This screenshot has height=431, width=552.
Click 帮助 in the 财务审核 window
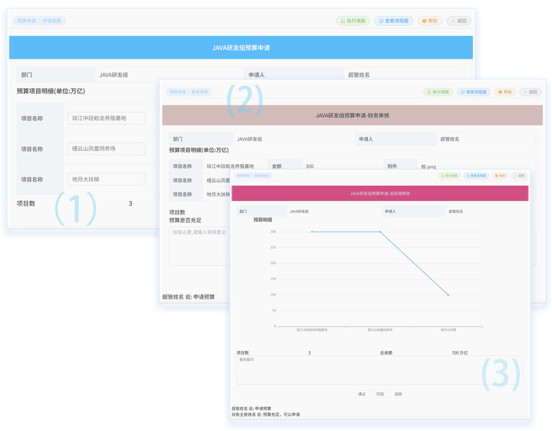(x=505, y=92)
